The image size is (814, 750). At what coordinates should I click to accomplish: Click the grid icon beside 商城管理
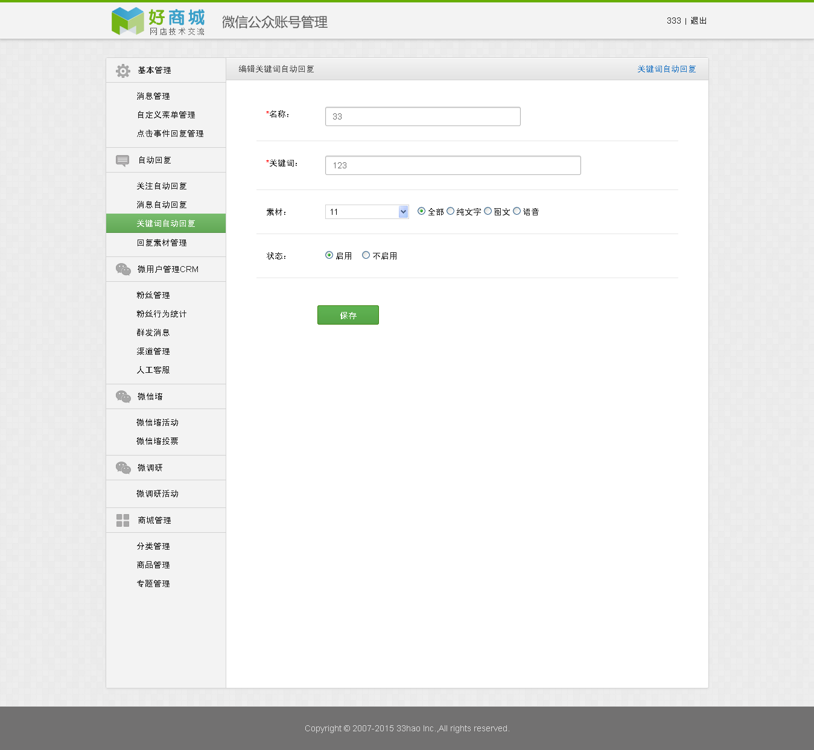(x=122, y=520)
